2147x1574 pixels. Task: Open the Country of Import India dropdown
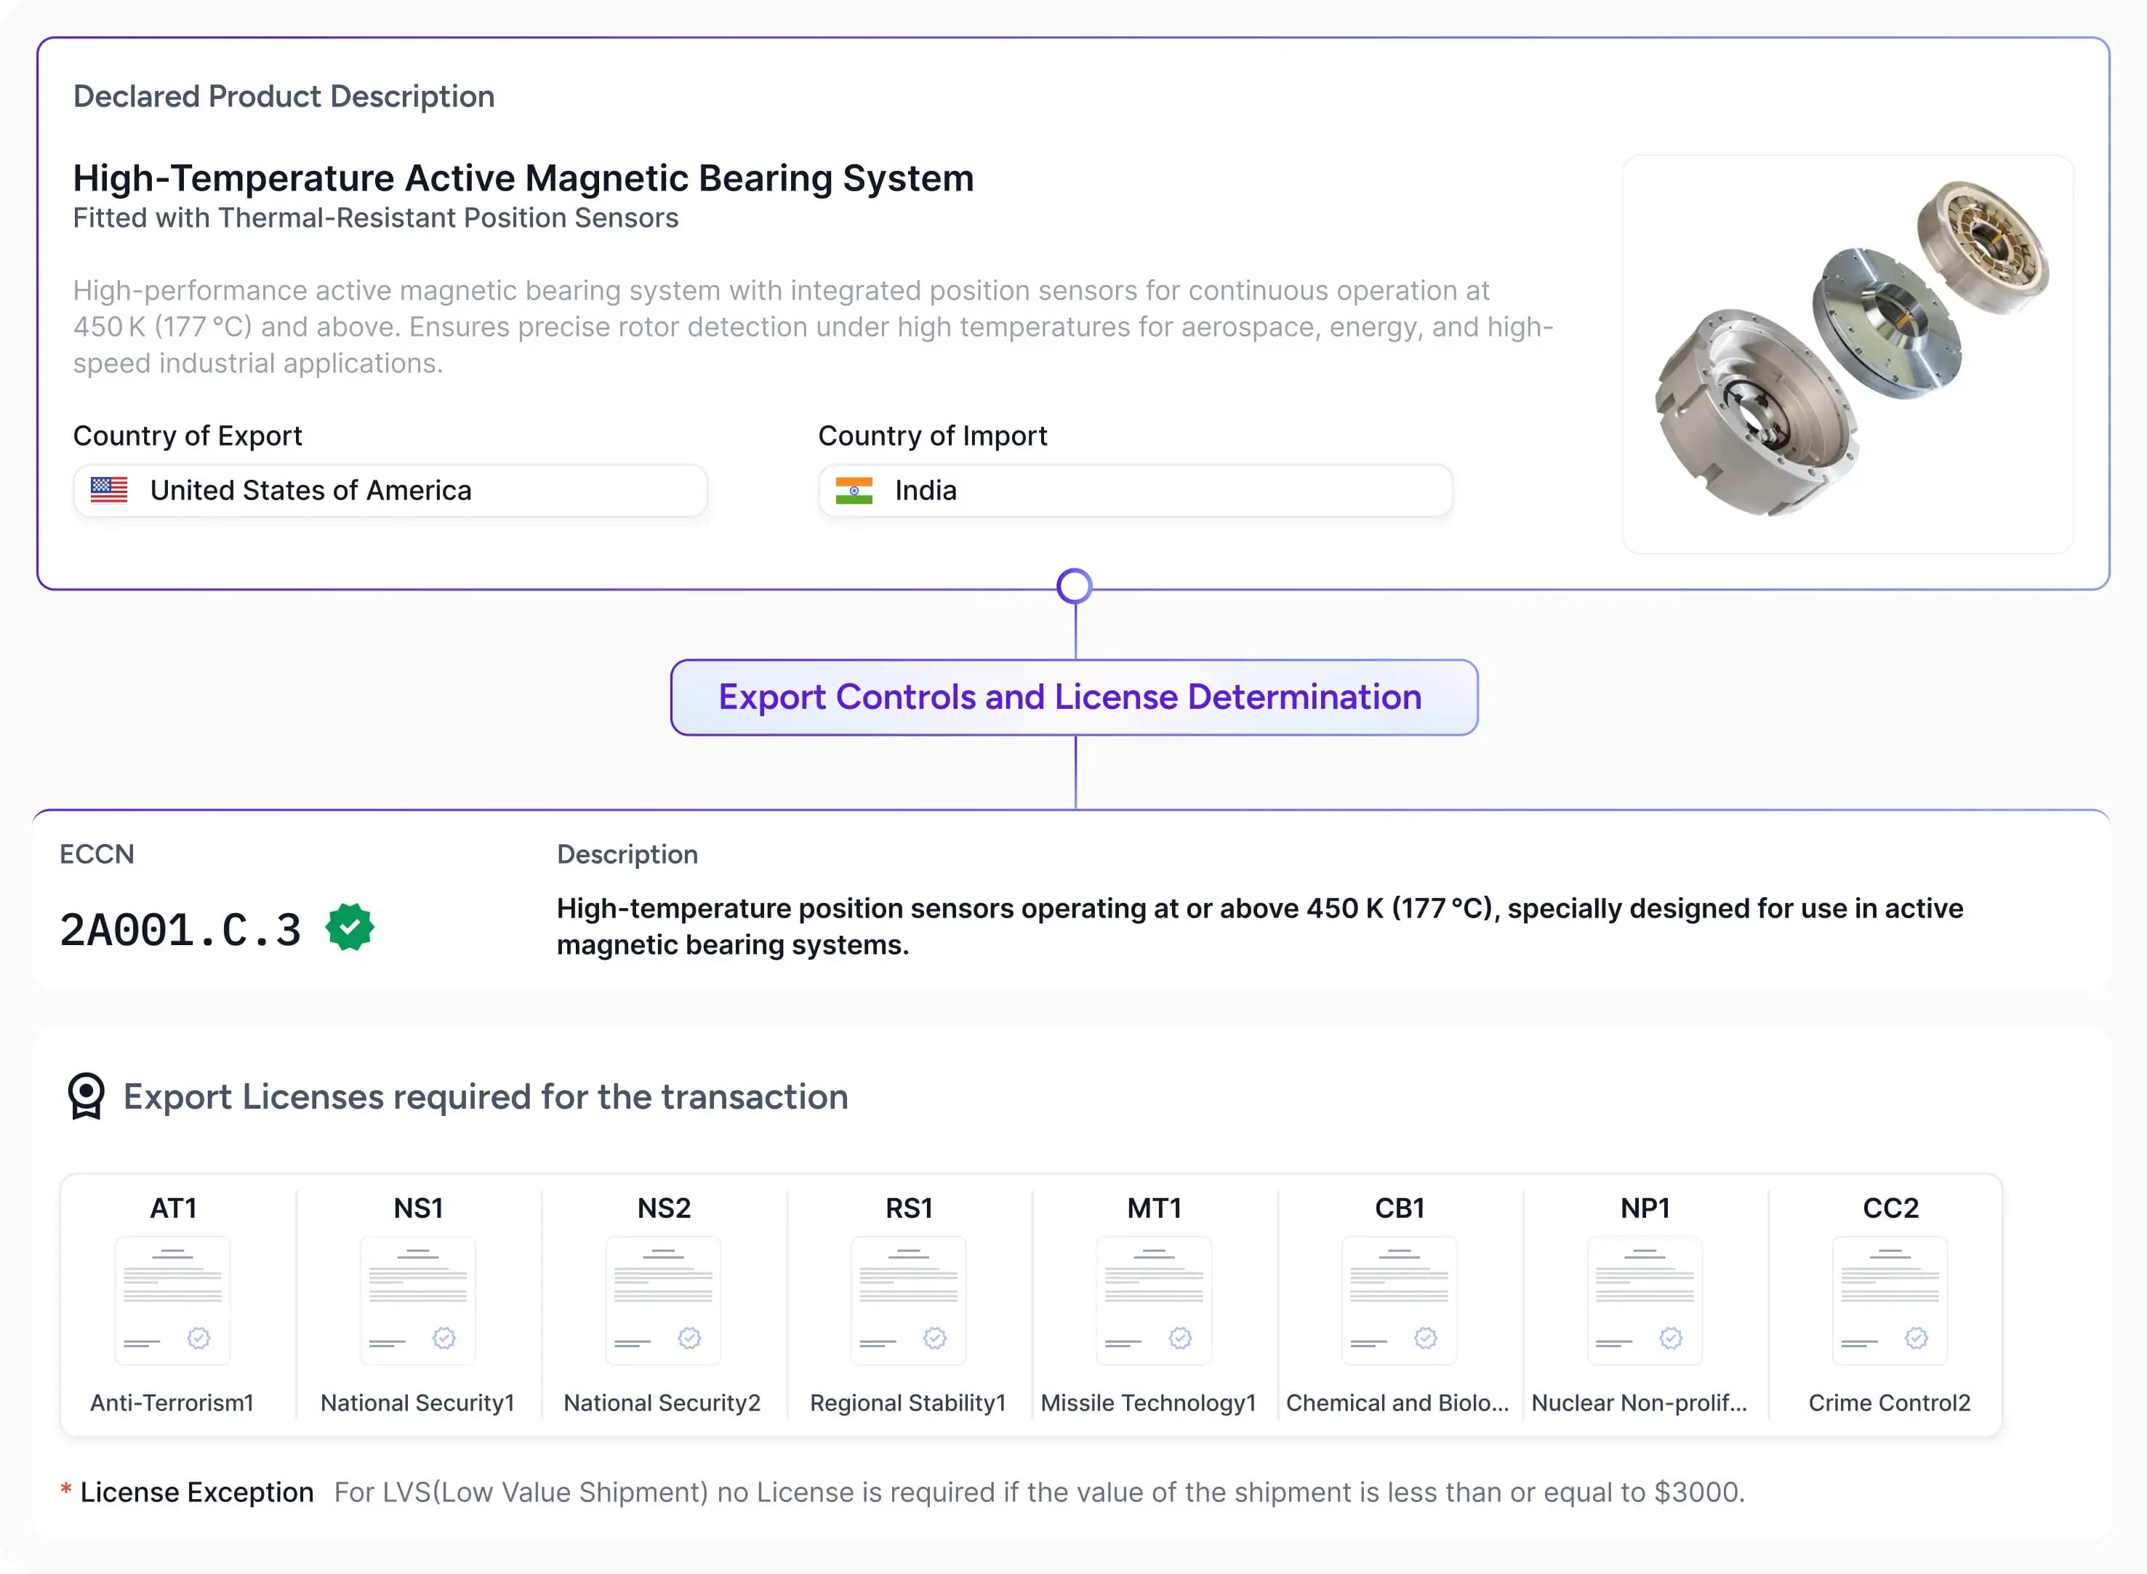1135,491
